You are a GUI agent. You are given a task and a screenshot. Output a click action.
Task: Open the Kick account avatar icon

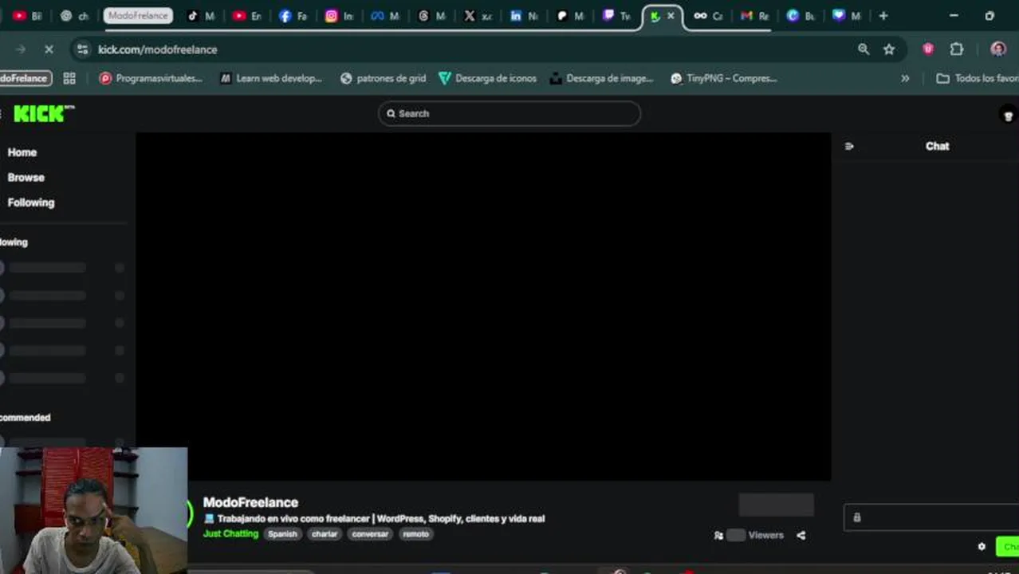(1008, 115)
